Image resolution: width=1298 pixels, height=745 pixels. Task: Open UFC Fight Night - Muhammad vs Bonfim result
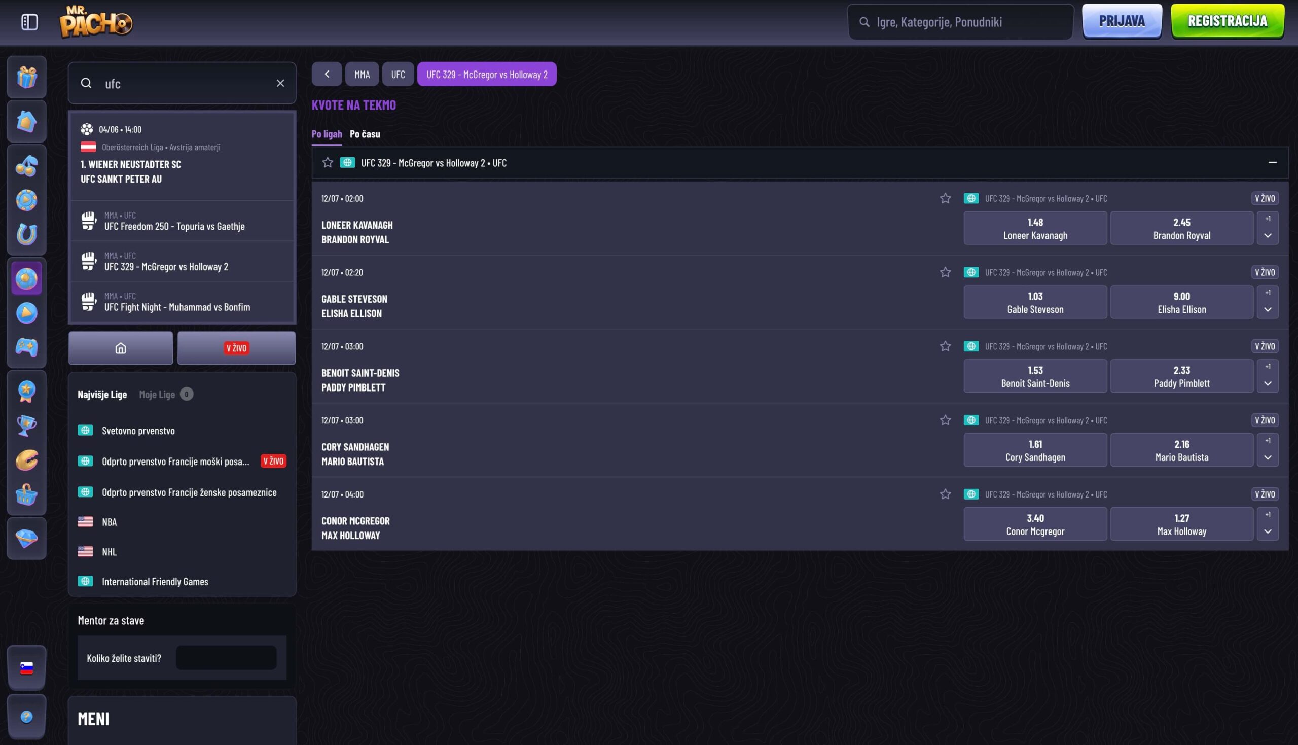coord(182,302)
